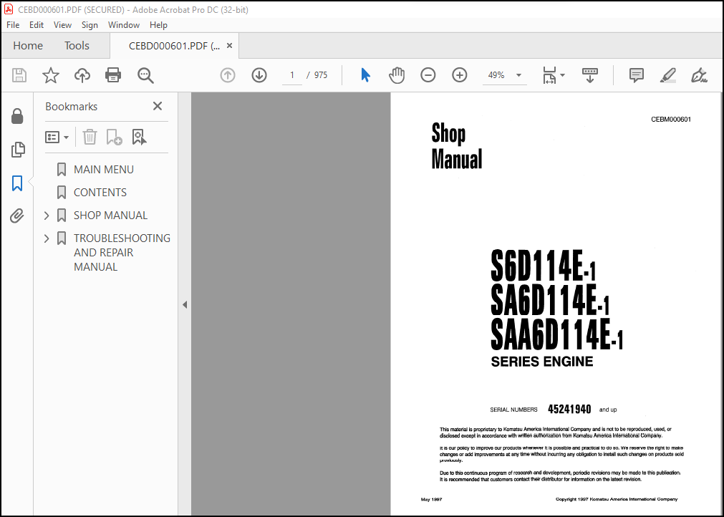Show the security lock panel
The width and height of the screenshot is (724, 517).
coord(17,116)
